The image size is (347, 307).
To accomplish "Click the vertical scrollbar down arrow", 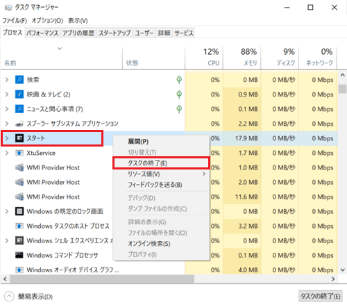I will pos(343,269).
